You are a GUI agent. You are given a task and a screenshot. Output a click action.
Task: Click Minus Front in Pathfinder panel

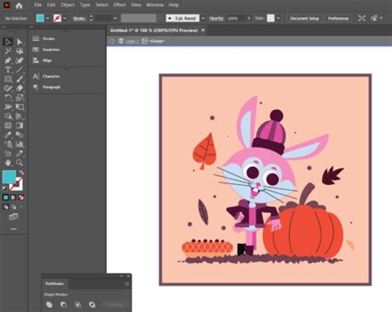64,304
